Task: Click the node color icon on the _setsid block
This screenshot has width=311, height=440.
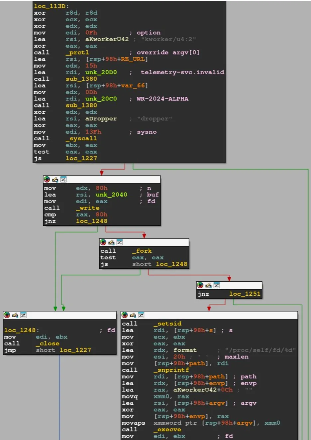Action: [125, 315]
